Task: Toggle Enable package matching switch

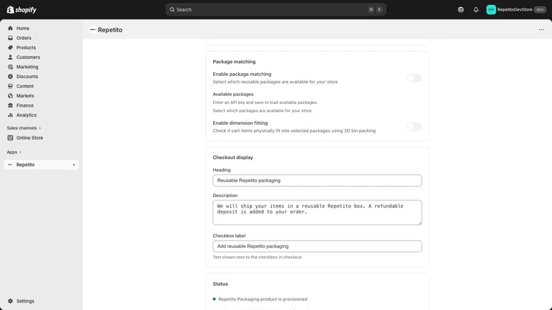Action: [x=415, y=78]
